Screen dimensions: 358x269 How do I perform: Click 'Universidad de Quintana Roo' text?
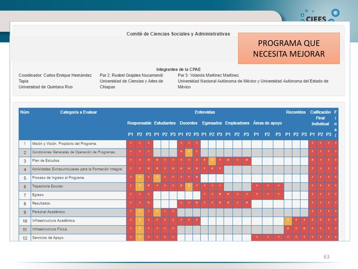[x=46, y=87]
